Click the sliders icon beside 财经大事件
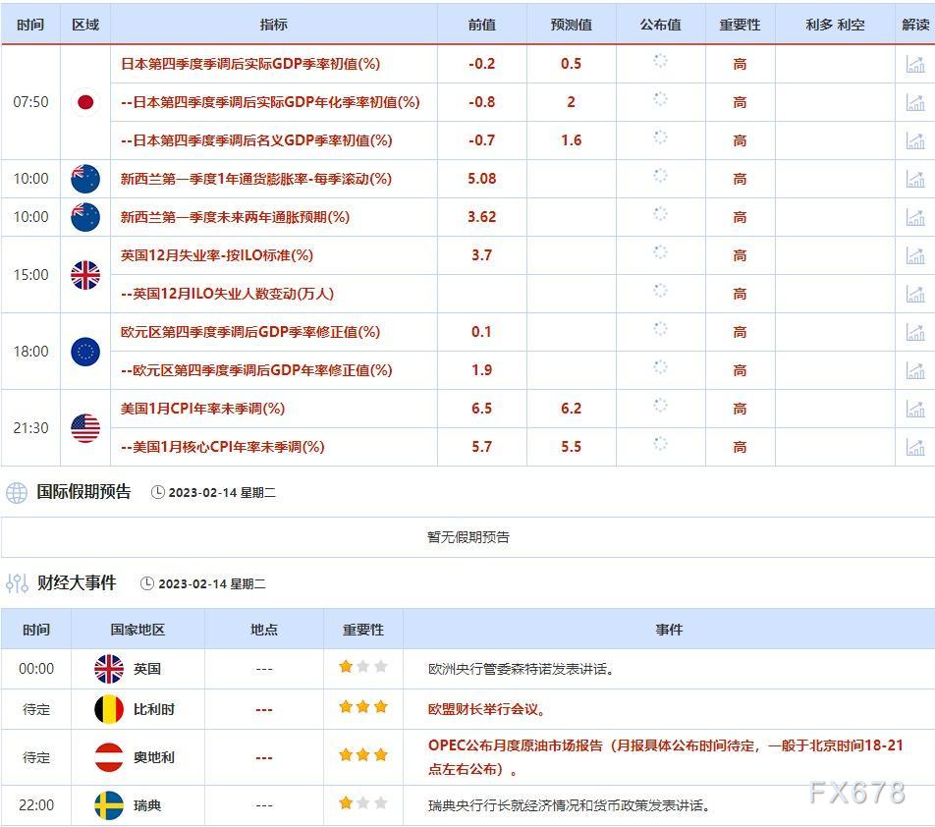935x827 pixels. 18,583
